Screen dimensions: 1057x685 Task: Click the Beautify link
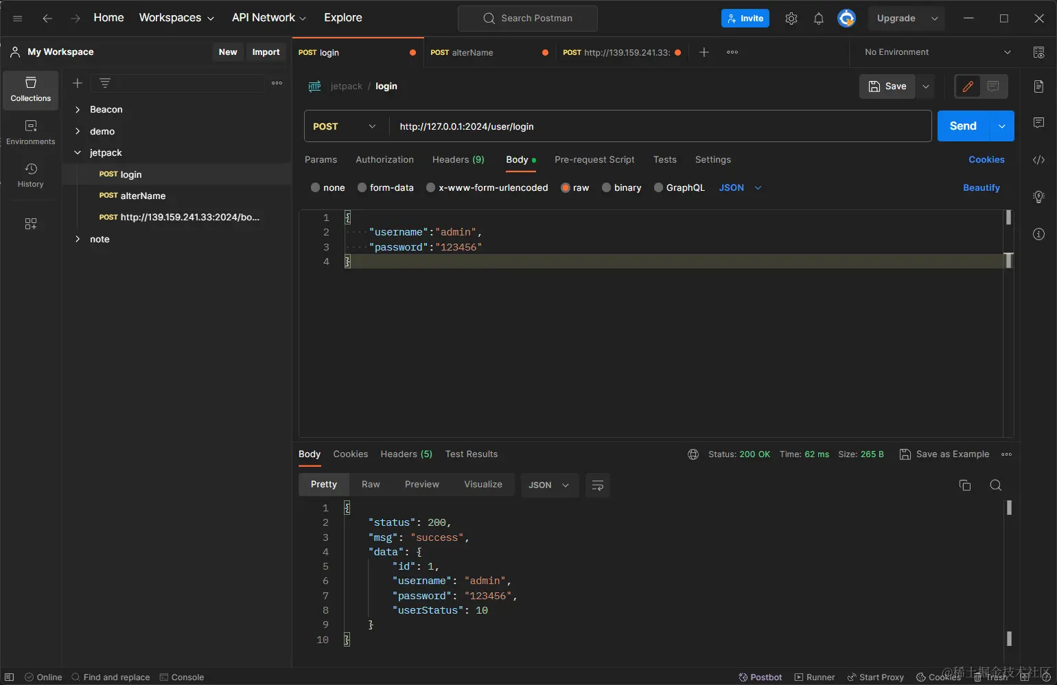click(981, 187)
